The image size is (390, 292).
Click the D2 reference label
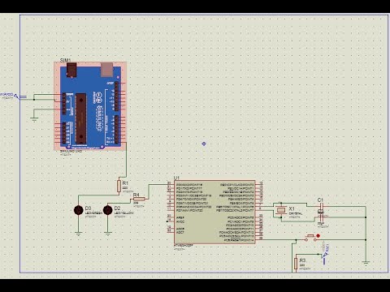pos(117,208)
